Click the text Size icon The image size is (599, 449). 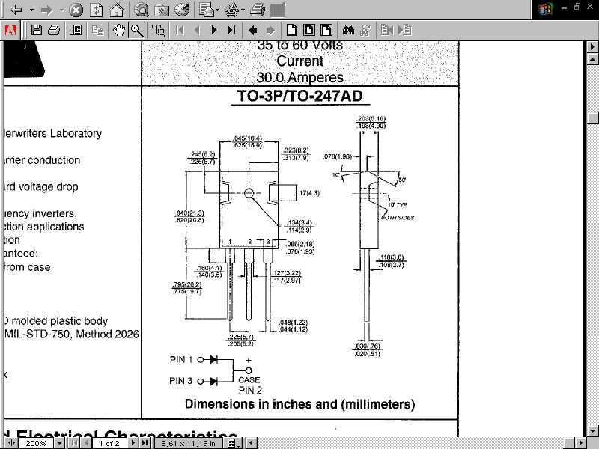coord(231,10)
